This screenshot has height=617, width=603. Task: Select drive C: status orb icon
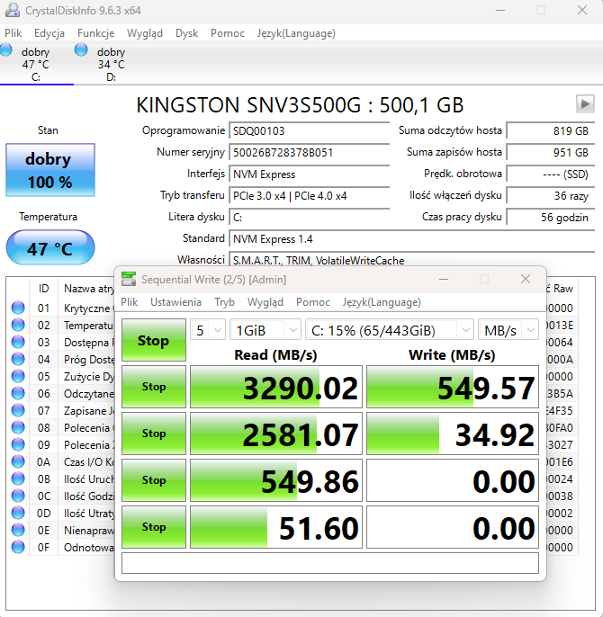click(x=7, y=51)
